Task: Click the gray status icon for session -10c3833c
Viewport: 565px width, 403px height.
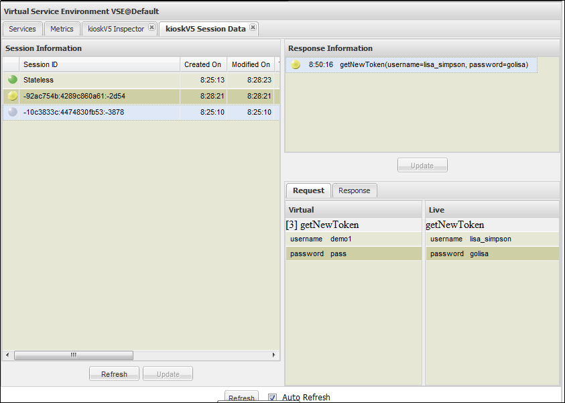Action: [13, 112]
